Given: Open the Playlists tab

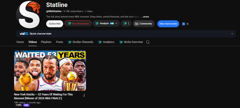Looking at the screenshot, I should click(x=46, y=42).
